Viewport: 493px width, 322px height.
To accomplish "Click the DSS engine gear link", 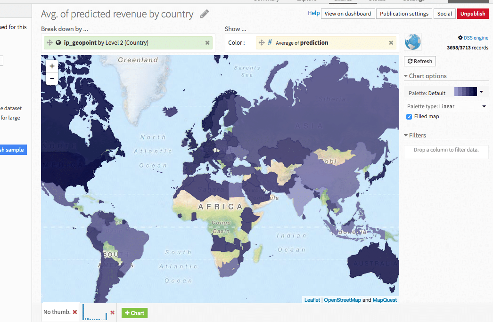I will pos(473,38).
